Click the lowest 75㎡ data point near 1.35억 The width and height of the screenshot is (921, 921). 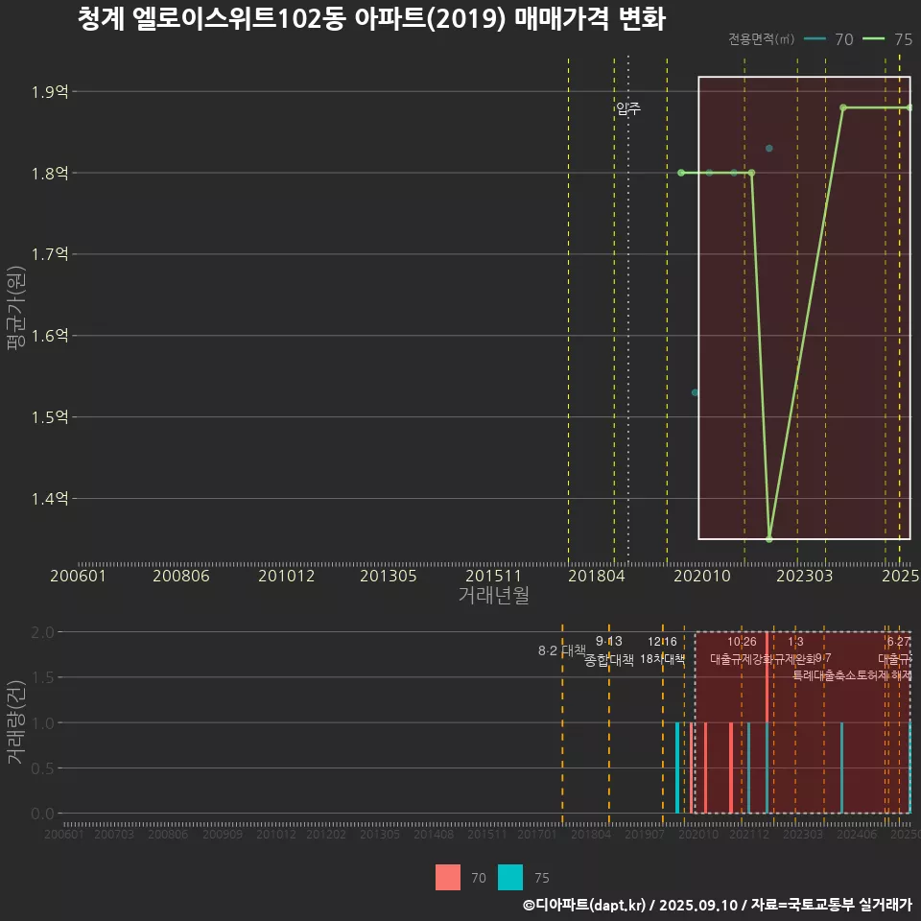point(768,538)
